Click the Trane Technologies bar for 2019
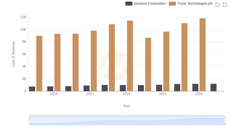This screenshot has width=230, height=132. tap(130, 56)
